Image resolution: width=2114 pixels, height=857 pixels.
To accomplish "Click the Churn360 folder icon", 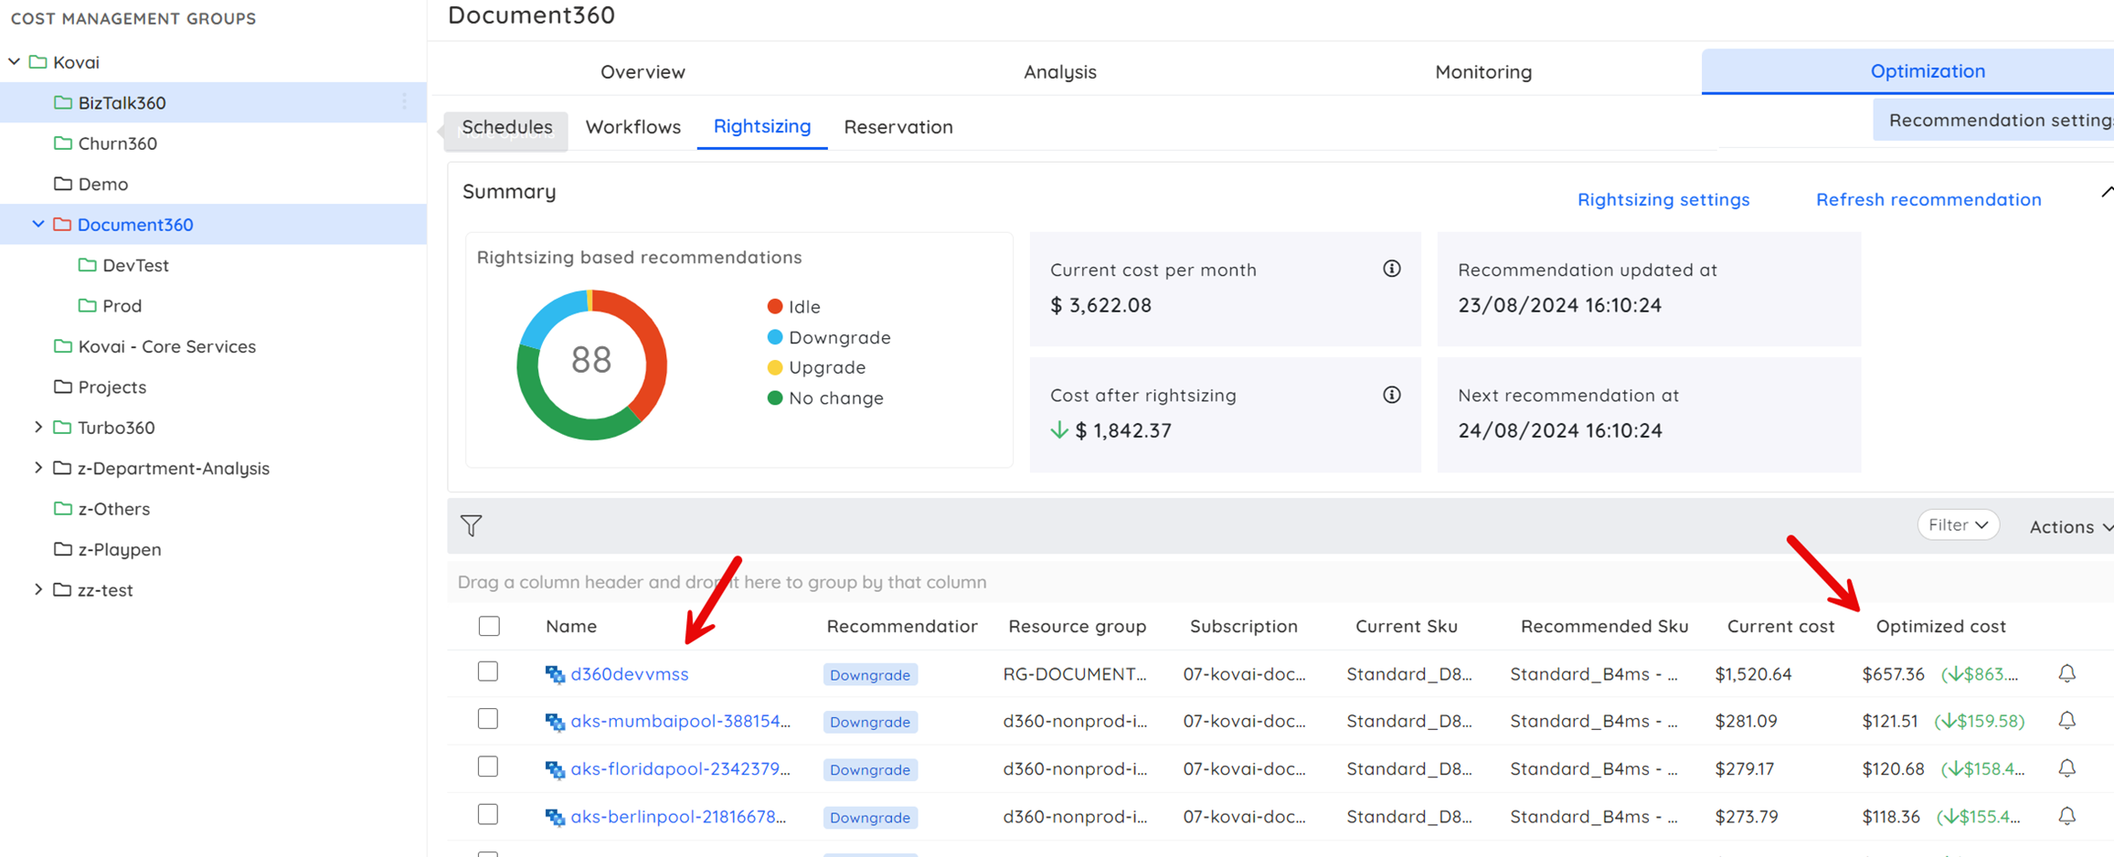I will (63, 143).
